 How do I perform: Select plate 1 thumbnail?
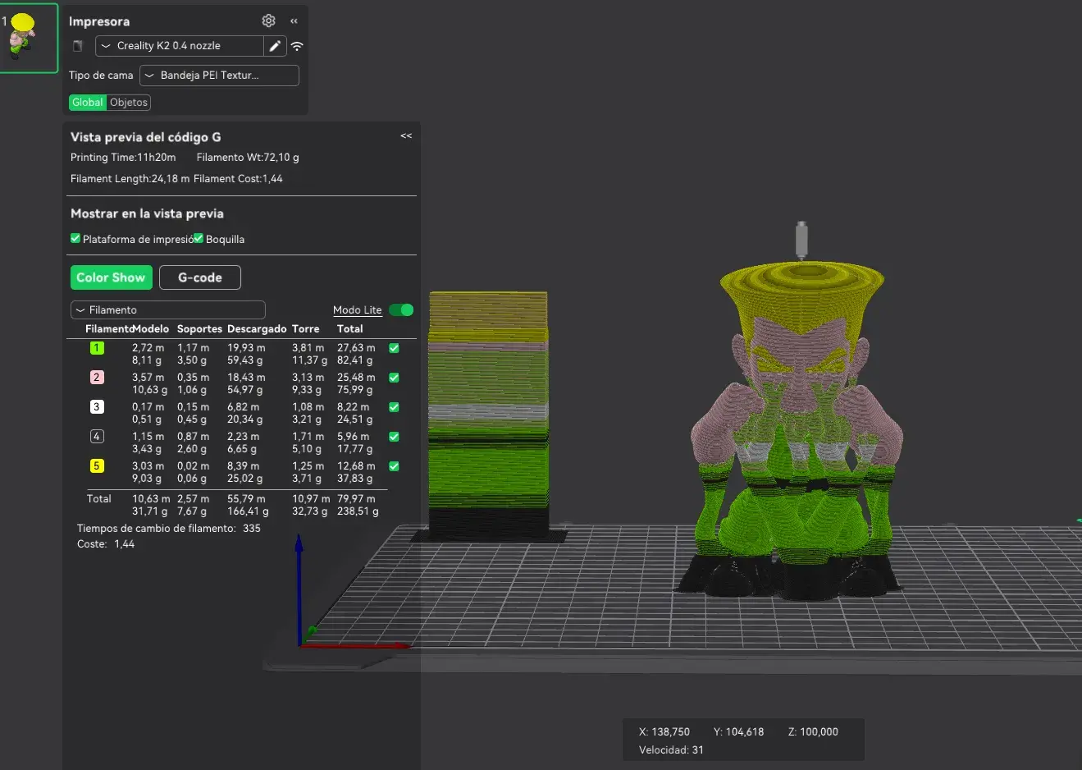point(29,38)
